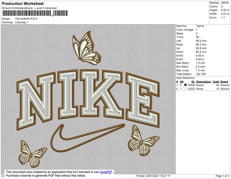Click the 'Up:' value '82.8 mm'
The height and width of the screenshot is (179, 231).
click(201, 48)
